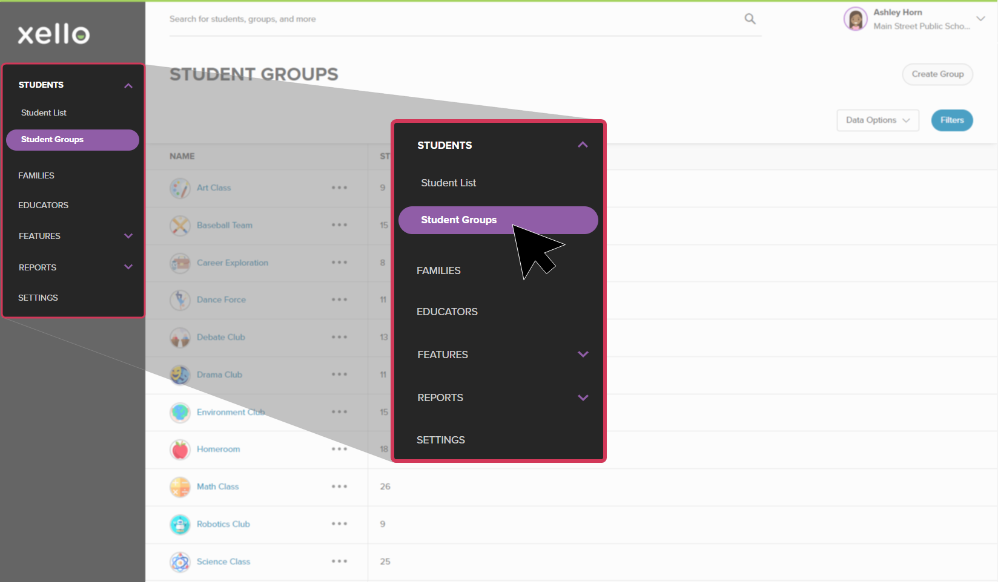Open the Homeroom group link
998x582 pixels.
(218, 449)
